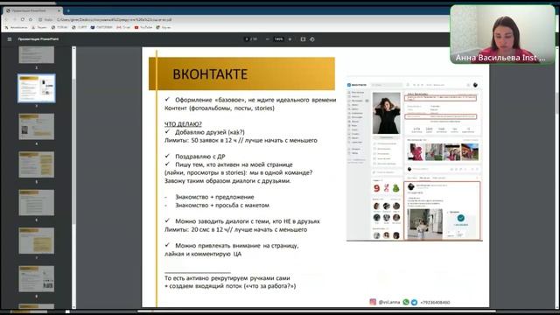Click the page number input field

coord(247,39)
